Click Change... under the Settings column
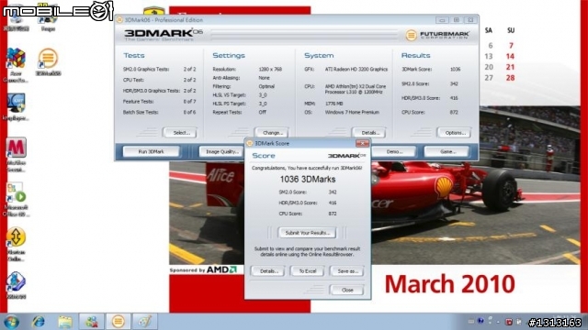This screenshot has height=330, width=588. pos(272,133)
